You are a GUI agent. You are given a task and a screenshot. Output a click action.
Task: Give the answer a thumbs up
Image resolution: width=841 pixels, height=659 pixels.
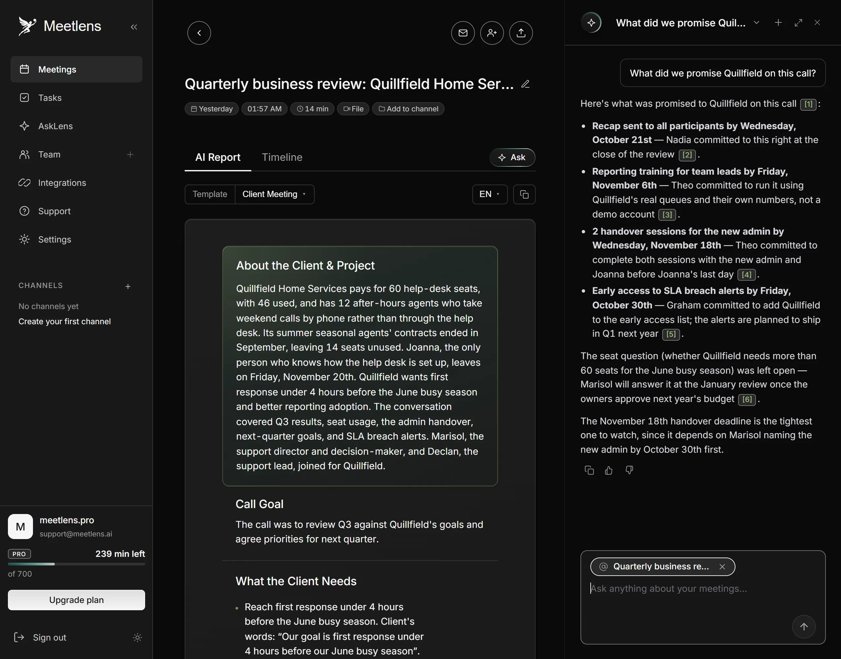click(x=608, y=470)
